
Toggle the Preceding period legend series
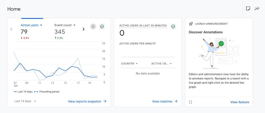[x=47, y=92]
